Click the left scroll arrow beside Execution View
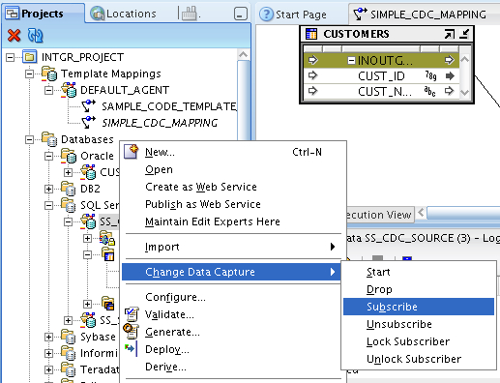 click(421, 212)
